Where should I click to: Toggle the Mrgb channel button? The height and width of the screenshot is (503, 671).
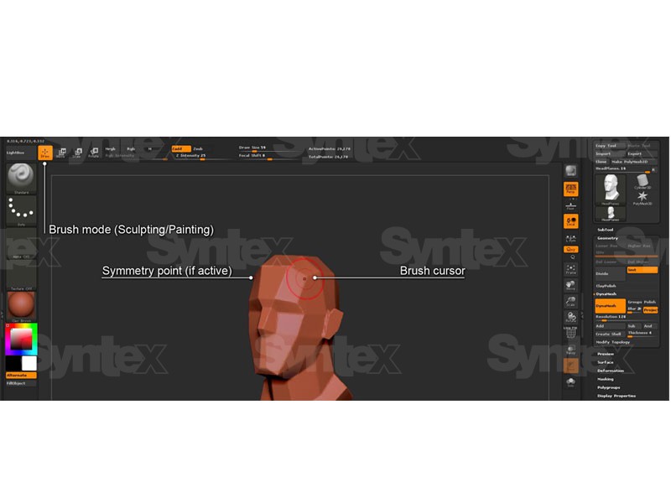pos(111,149)
